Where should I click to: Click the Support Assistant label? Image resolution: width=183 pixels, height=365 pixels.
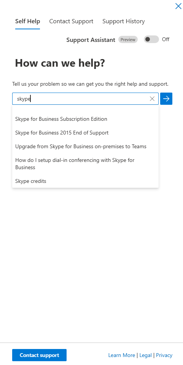pyautogui.click(x=91, y=40)
